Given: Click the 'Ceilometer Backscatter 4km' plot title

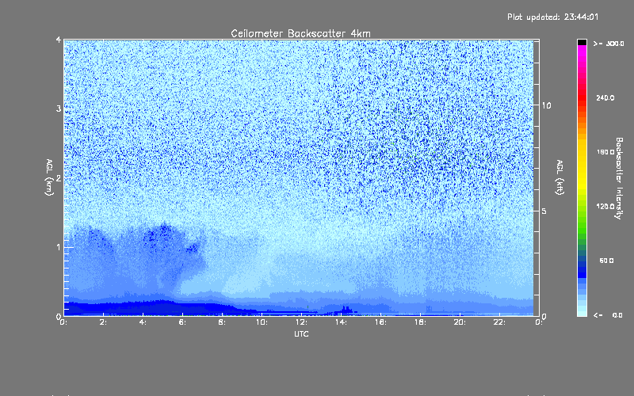Looking at the screenshot, I should click(x=300, y=33).
